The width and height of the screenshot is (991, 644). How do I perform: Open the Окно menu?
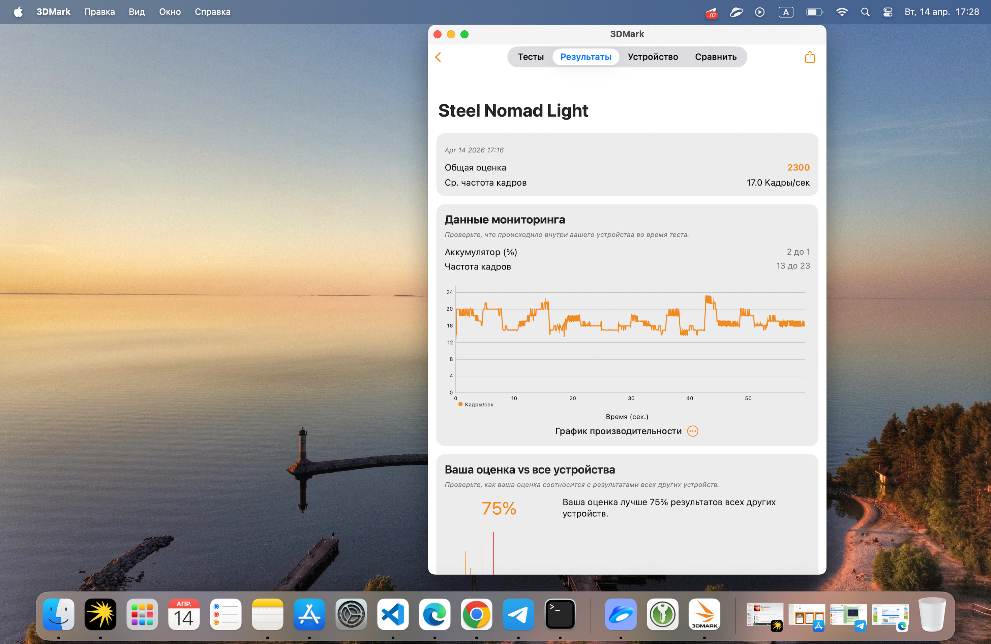point(170,12)
